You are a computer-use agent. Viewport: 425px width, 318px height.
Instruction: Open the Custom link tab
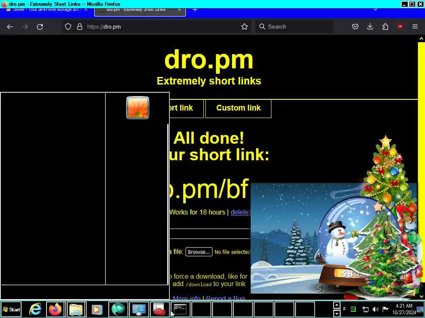[x=239, y=108]
